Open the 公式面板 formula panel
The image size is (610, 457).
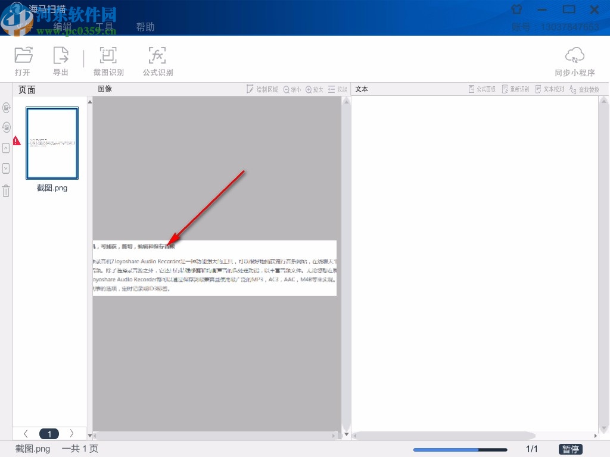tap(482, 89)
